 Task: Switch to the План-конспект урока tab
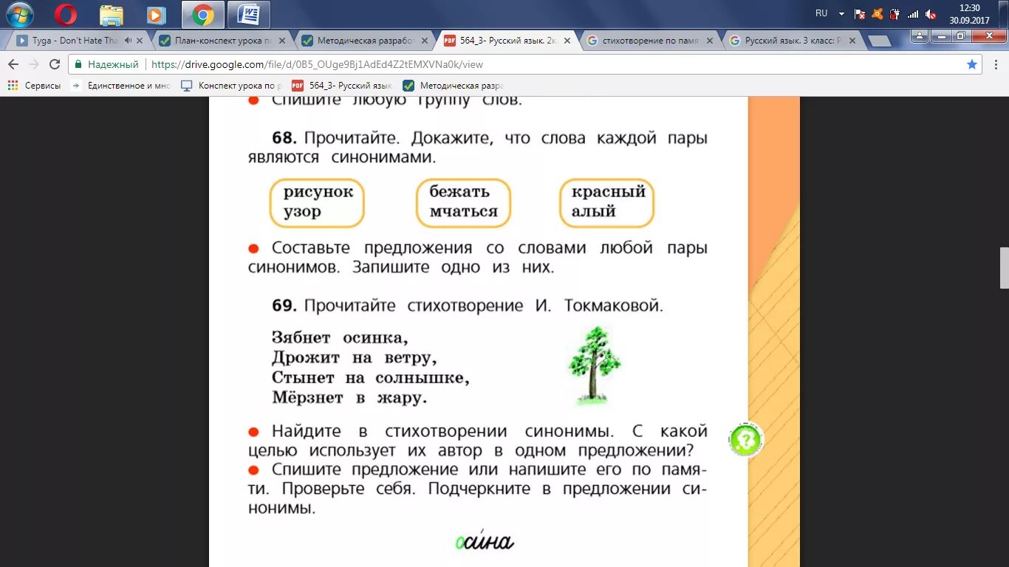tap(222, 41)
